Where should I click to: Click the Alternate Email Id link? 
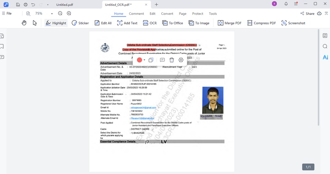[x=142, y=118]
